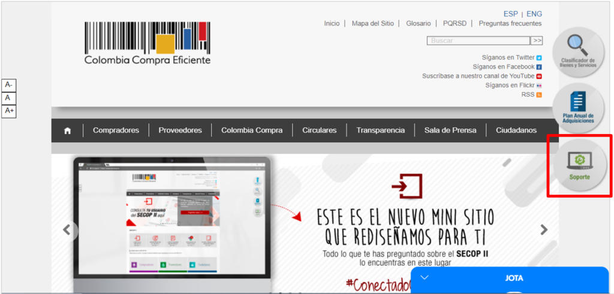Increase font size with A+
The height and width of the screenshot is (294, 614).
point(8,111)
